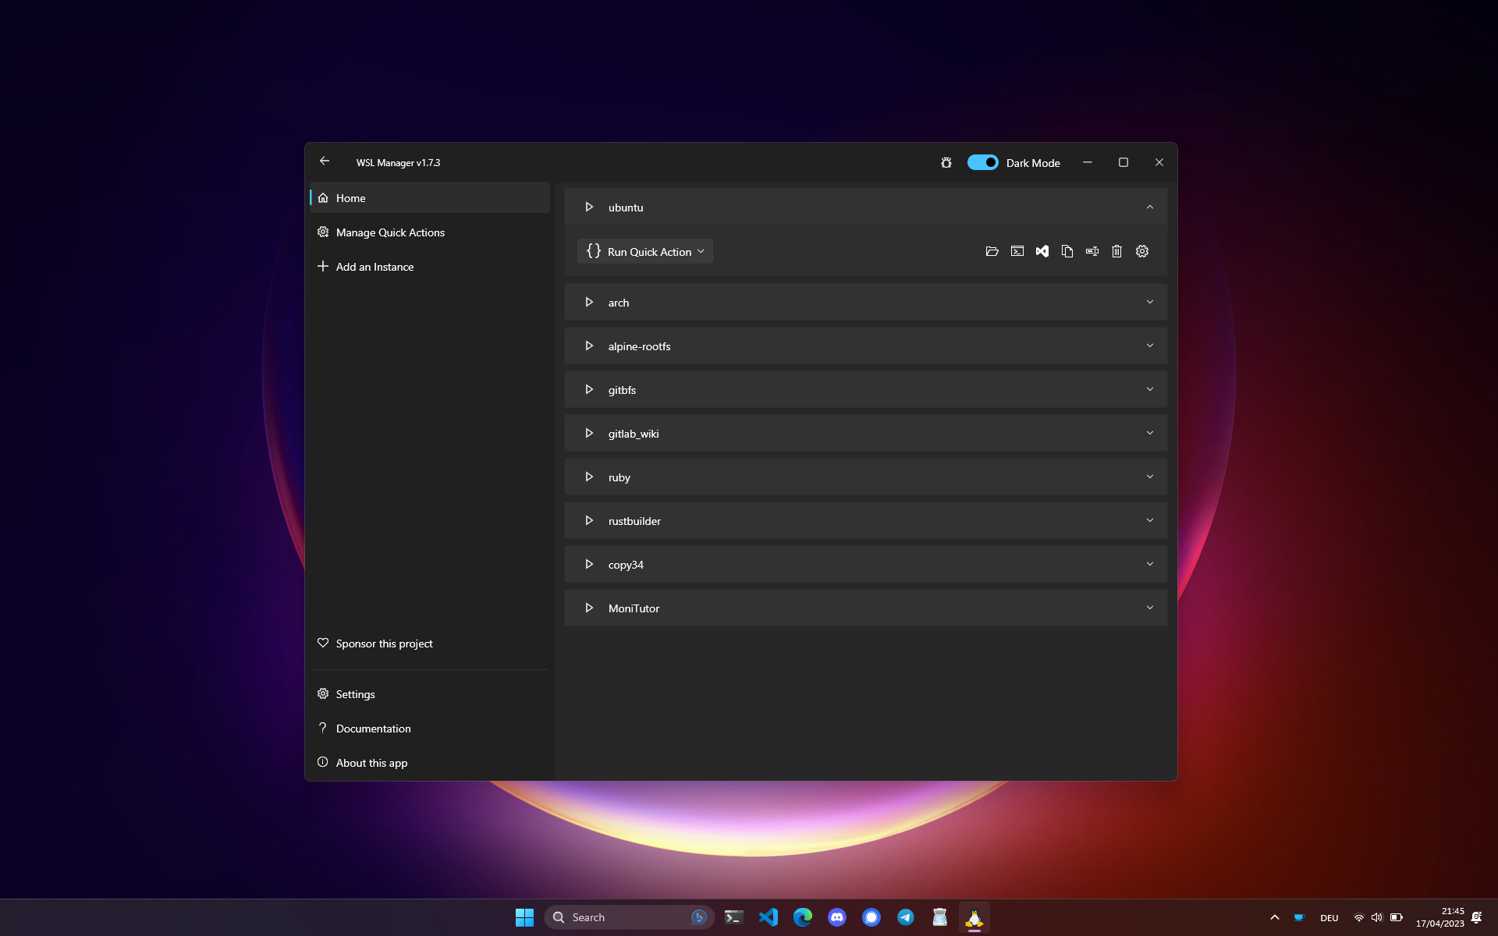1498x936 pixels.
Task: Open Documentation page link
Action: [373, 727]
